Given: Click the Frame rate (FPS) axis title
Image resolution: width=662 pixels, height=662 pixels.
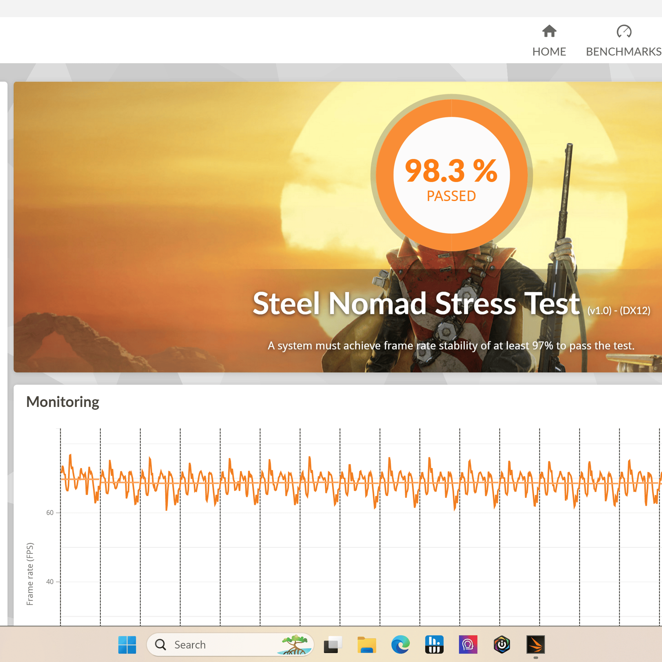Looking at the screenshot, I should coord(30,574).
